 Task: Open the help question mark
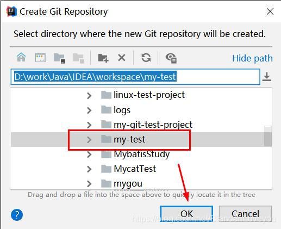[17, 215]
